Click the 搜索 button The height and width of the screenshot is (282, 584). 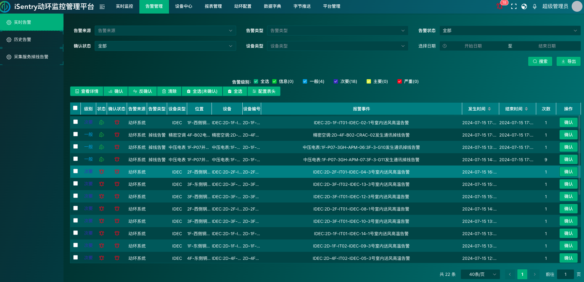point(540,61)
